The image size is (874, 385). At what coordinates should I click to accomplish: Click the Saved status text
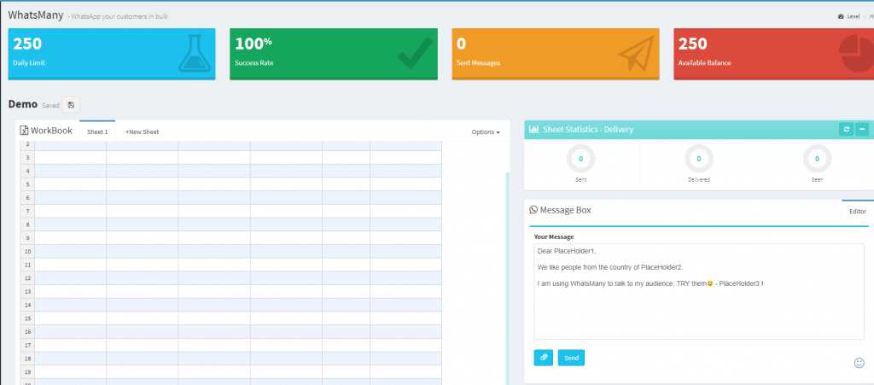(x=50, y=105)
